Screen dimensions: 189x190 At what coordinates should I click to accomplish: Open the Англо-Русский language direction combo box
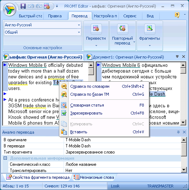coord(43,25)
